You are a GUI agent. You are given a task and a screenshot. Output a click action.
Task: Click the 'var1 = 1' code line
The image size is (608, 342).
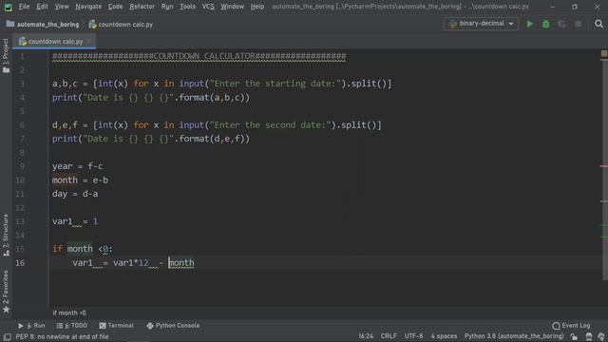point(75,221)
